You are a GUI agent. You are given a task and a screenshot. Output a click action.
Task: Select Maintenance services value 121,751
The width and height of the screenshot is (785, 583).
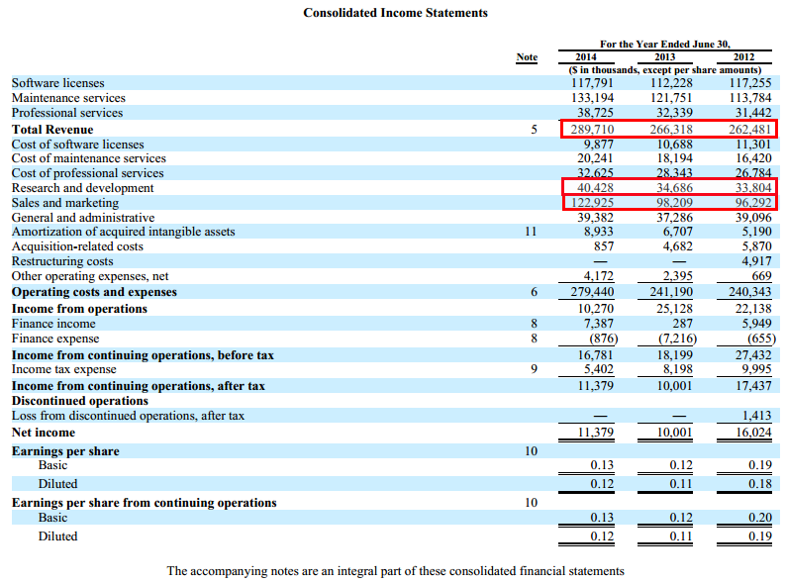671,98
